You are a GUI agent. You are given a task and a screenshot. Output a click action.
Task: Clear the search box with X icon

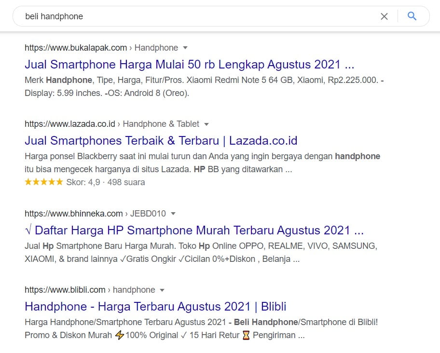(x=384, y=16)
